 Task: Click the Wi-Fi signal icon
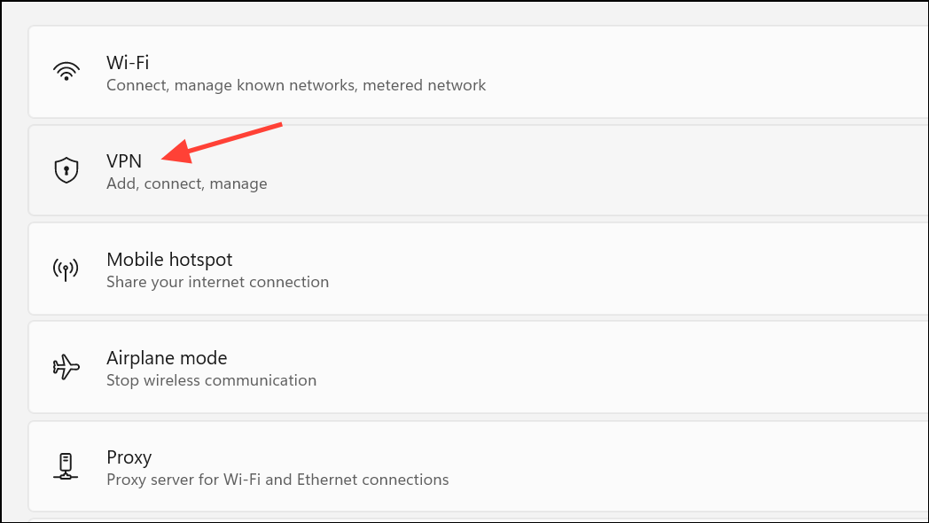tap(66, 71)
